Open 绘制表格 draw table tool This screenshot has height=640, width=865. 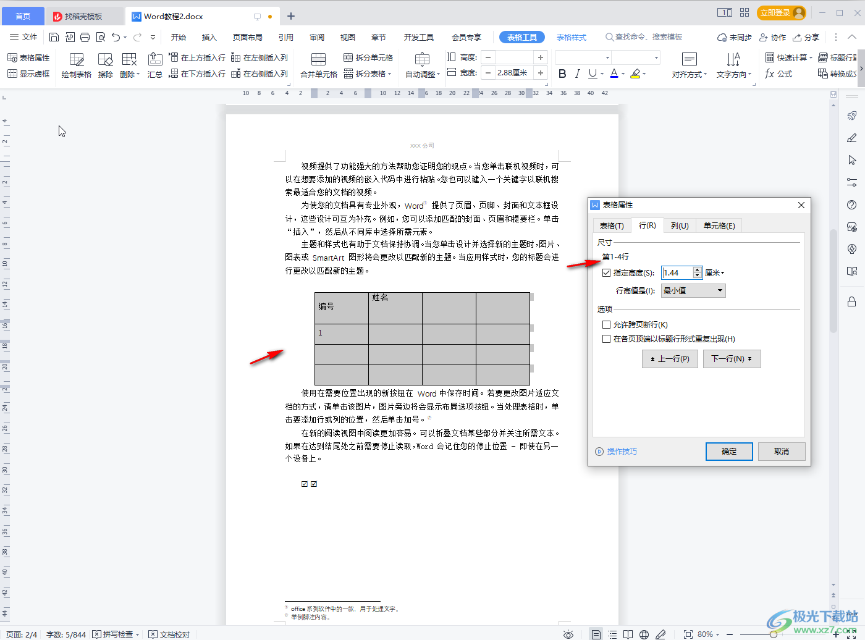77,65
